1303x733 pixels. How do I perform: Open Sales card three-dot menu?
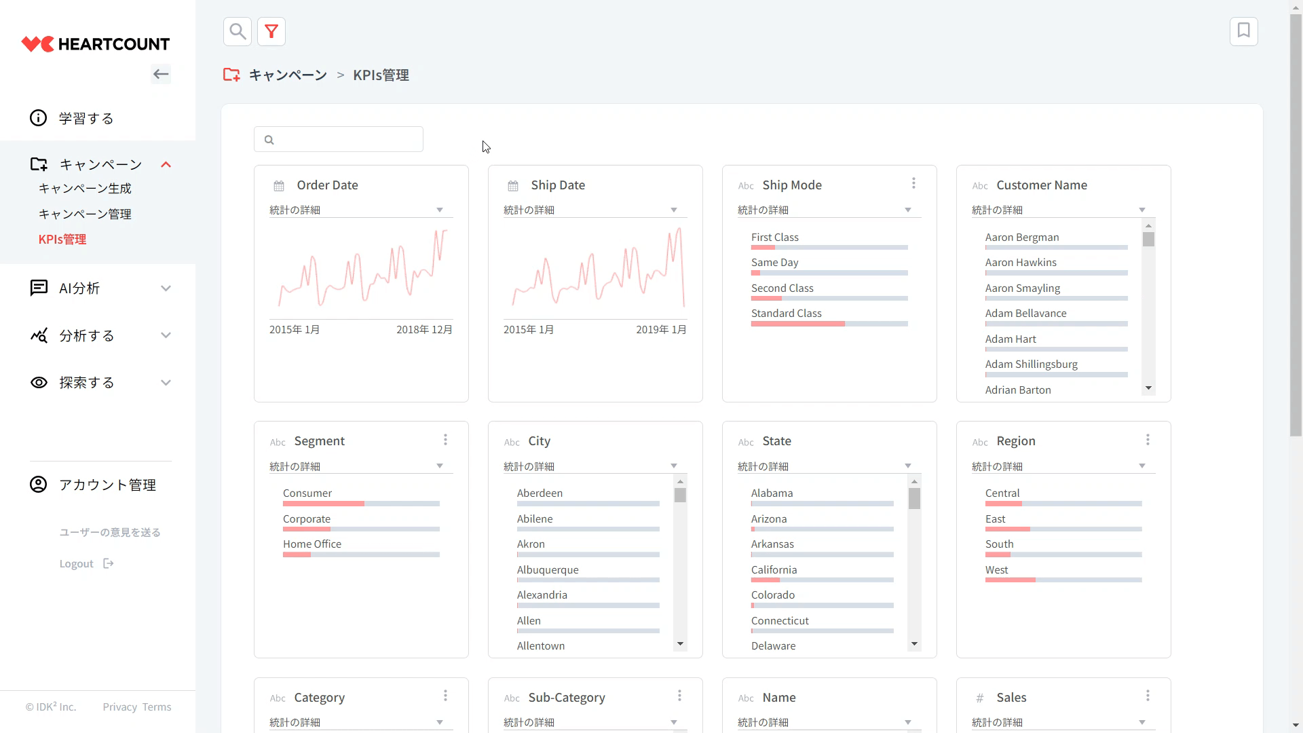pyautogui.click(x=1148, y=696)
